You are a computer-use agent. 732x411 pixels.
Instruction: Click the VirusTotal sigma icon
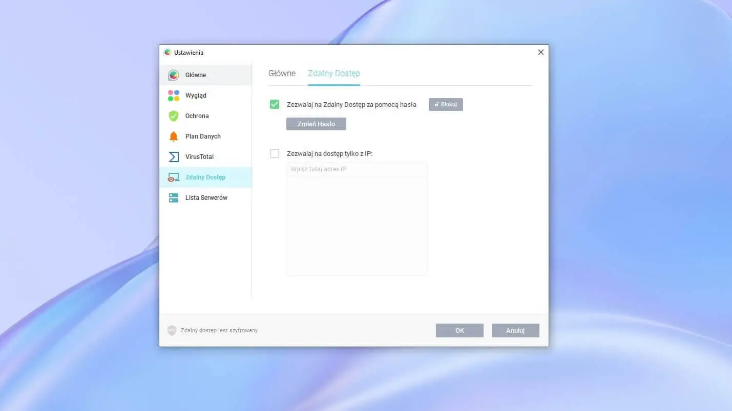pos(174,157)
